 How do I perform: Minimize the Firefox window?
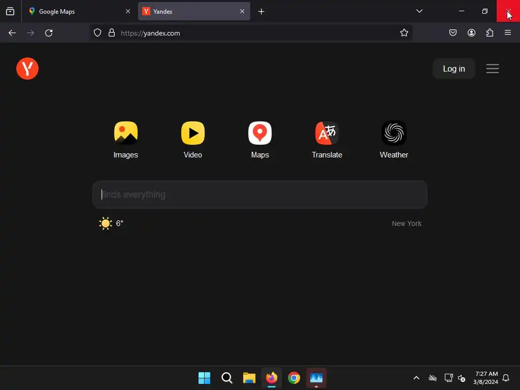[462, 11]
